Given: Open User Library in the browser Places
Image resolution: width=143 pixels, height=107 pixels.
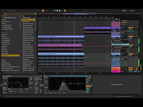Looking at the screenshot, I should [x=7, y=63].
